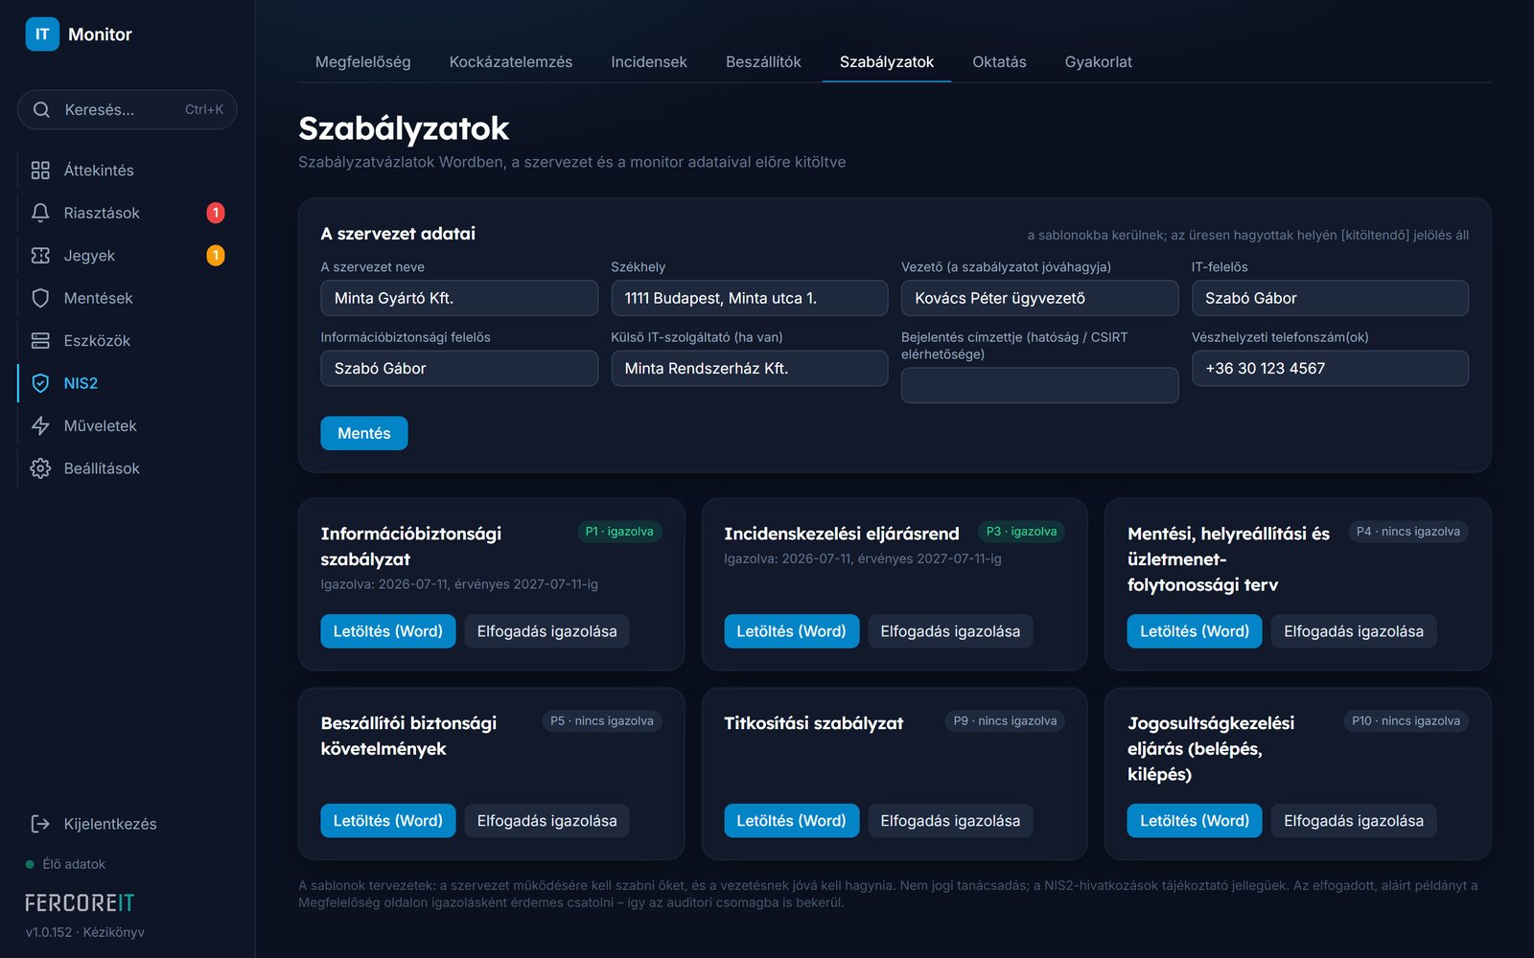This screenshot has height=958, width=1534.
Task: Confirm acceptance of Titkosítási szabályzat
Action: (x=950, y=821)
